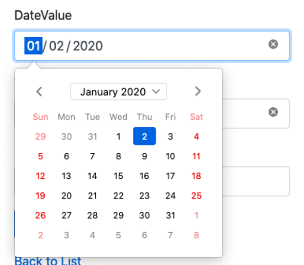Image resolution: width=304 pixels, height=265 pixels.
Task: Pick Monday January 20
Action: click(x=66, y=195)
